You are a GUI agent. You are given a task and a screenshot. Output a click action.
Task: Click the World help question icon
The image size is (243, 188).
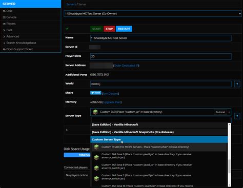click(x=237, y=84)
